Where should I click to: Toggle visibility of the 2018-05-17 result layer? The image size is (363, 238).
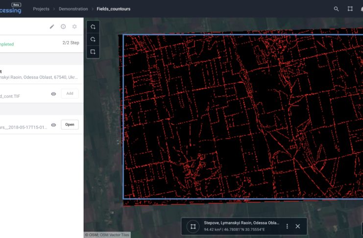[53, 125]
